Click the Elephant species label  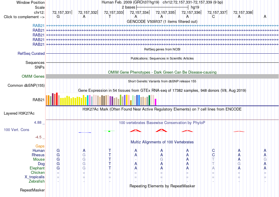pos(37,168)
